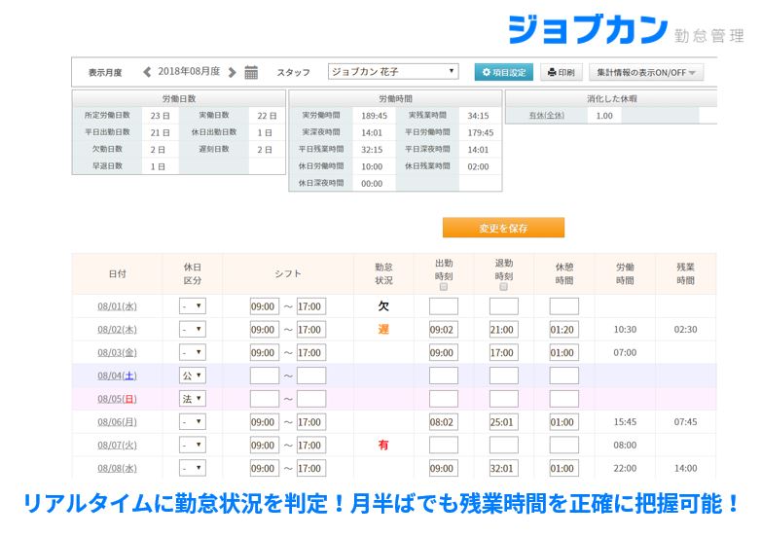Open the staff selector ジョブカン 花子

click(x=392, y=72)
